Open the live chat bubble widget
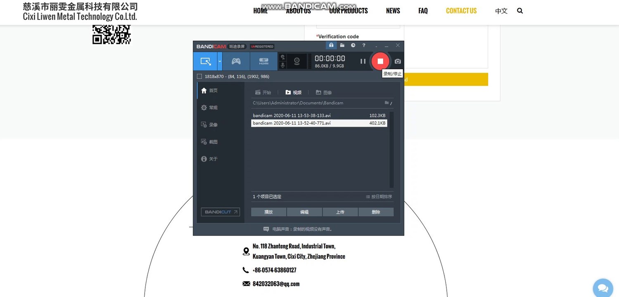Viewport: 619px width, 297px height. coord(603,288)
